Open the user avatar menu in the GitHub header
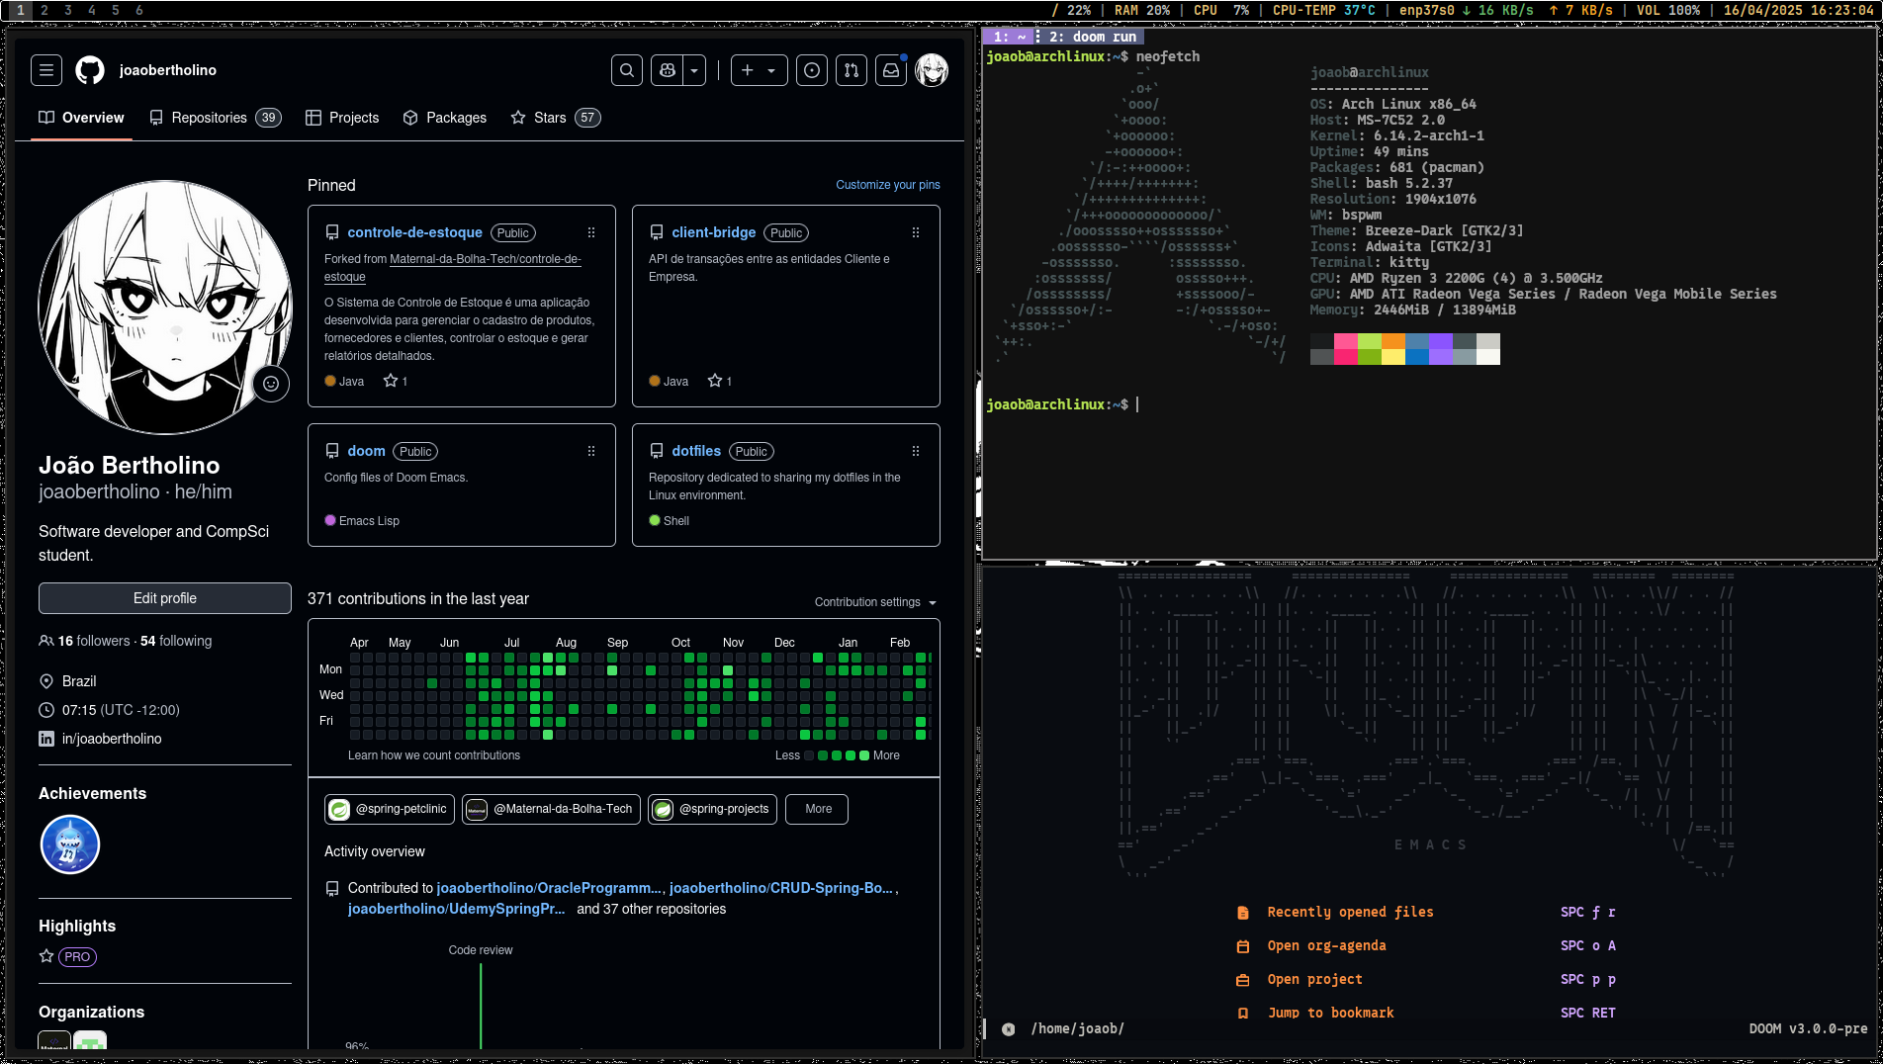1883x1064 pixels. (x=932, y=70)
